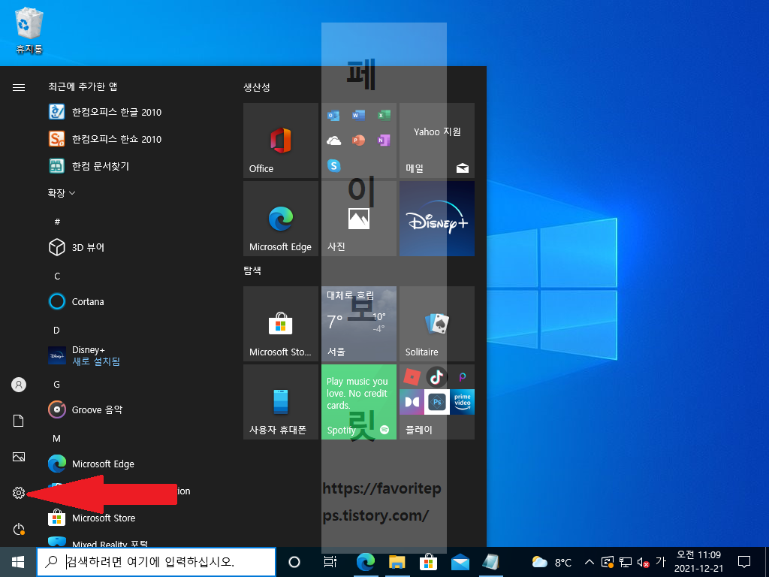Screen dimensions: 769x577
Task: Jump to letter D section header
Action: click(x=56, y=331)
